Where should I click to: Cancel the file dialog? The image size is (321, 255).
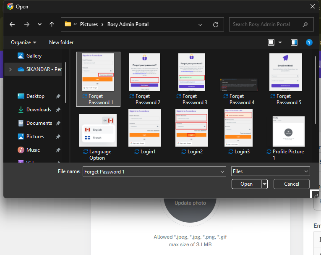tap(291, 184)
